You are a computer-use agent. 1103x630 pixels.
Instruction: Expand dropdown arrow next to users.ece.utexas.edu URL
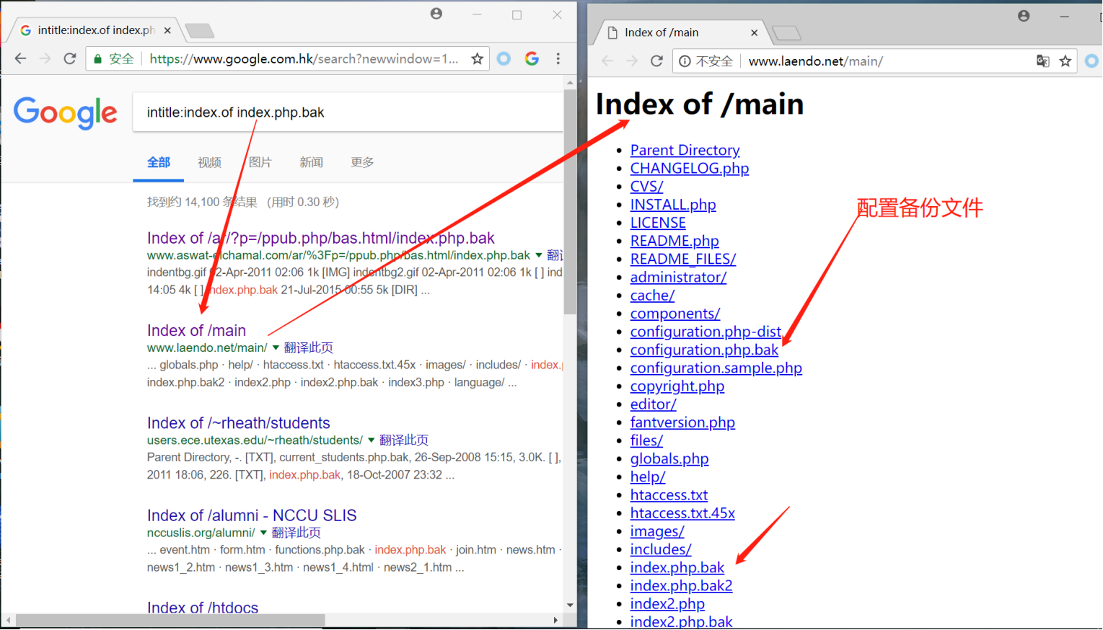click(x=372, y=440)
